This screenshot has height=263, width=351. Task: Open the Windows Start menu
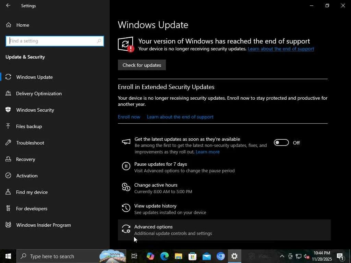8,256
